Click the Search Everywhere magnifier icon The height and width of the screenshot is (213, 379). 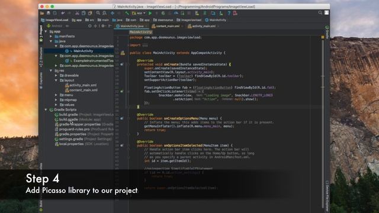320,12
